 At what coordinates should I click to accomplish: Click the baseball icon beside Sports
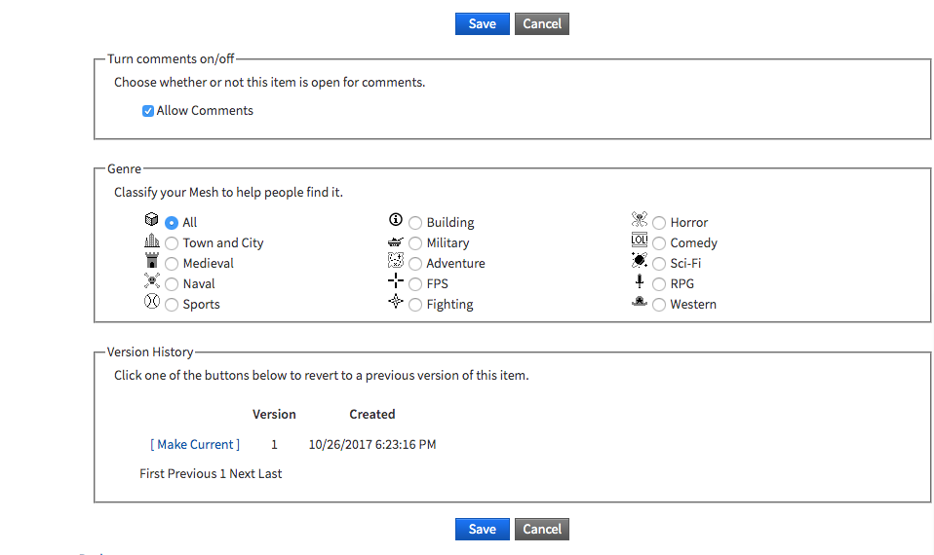152,302
